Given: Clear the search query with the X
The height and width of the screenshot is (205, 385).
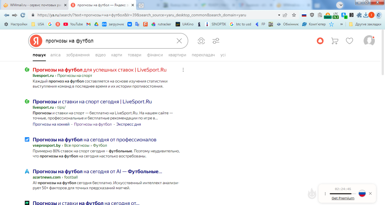Looking at the screenshot, I should 179,41.
